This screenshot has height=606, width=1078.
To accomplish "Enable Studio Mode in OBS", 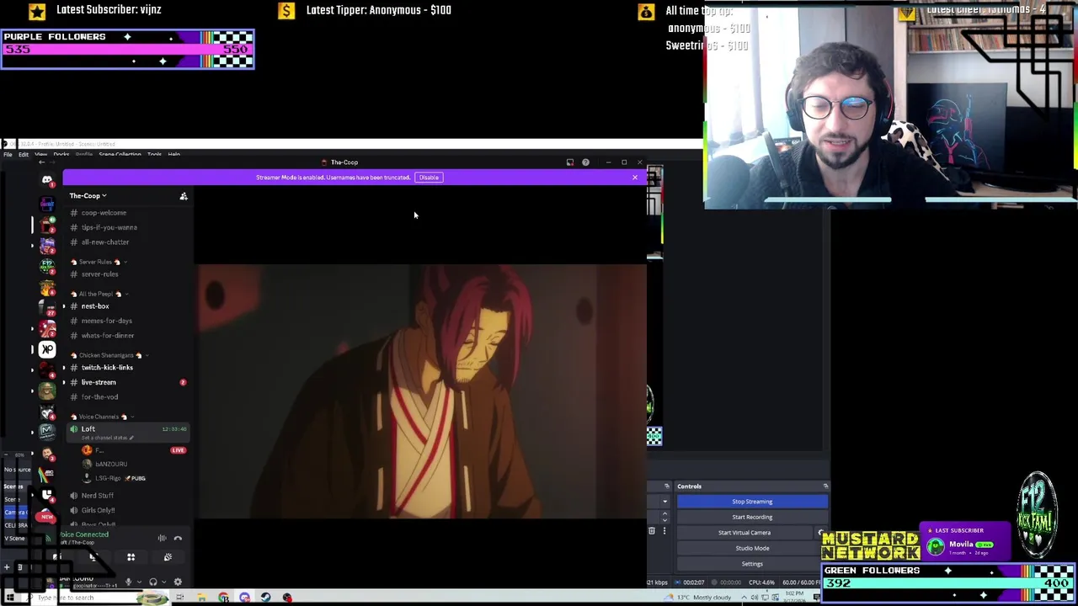I will [752, 549].
